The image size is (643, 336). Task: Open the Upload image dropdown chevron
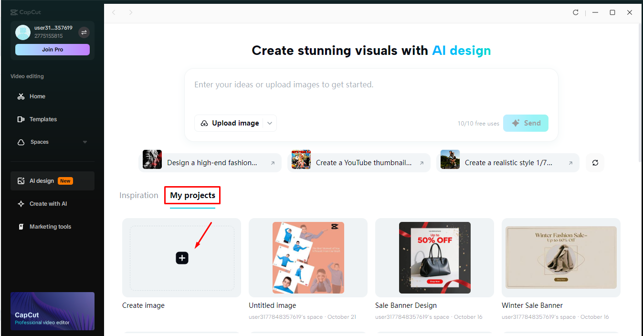[270, 123]
